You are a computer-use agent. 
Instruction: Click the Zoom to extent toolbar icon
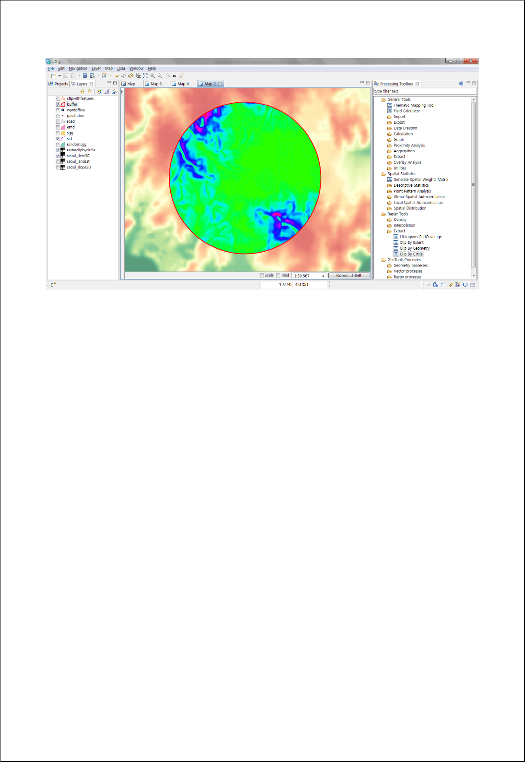coord(145,76)
